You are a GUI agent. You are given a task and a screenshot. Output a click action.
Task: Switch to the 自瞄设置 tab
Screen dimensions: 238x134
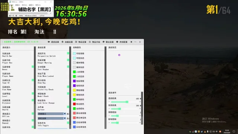click(67, 42)
